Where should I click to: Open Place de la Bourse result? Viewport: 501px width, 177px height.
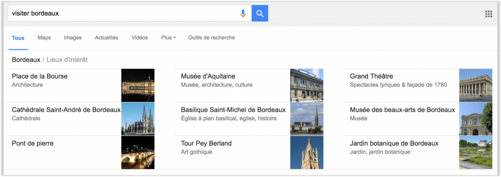[x=40, y=76]
